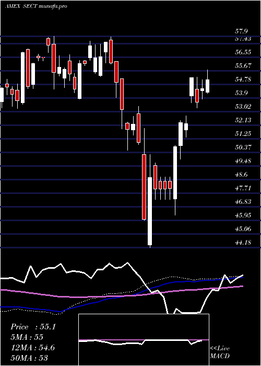This screenshot has height=366, width=261.
Task: Click the 'Price : 55.1' readout
Action: pyautogui.click(x=33, y=327)
